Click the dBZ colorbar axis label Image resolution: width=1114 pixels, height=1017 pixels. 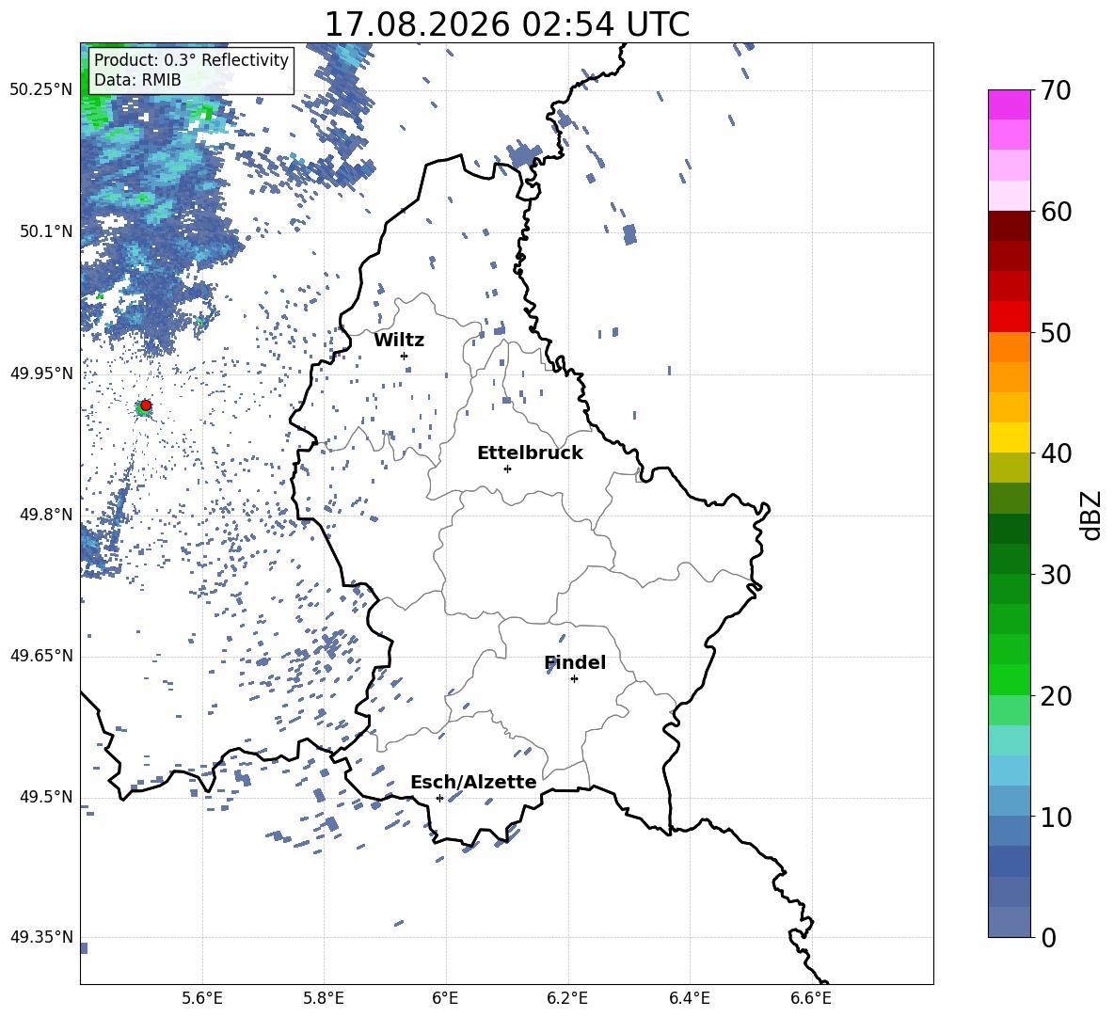pyautogui.click(x=1092, y=515)
